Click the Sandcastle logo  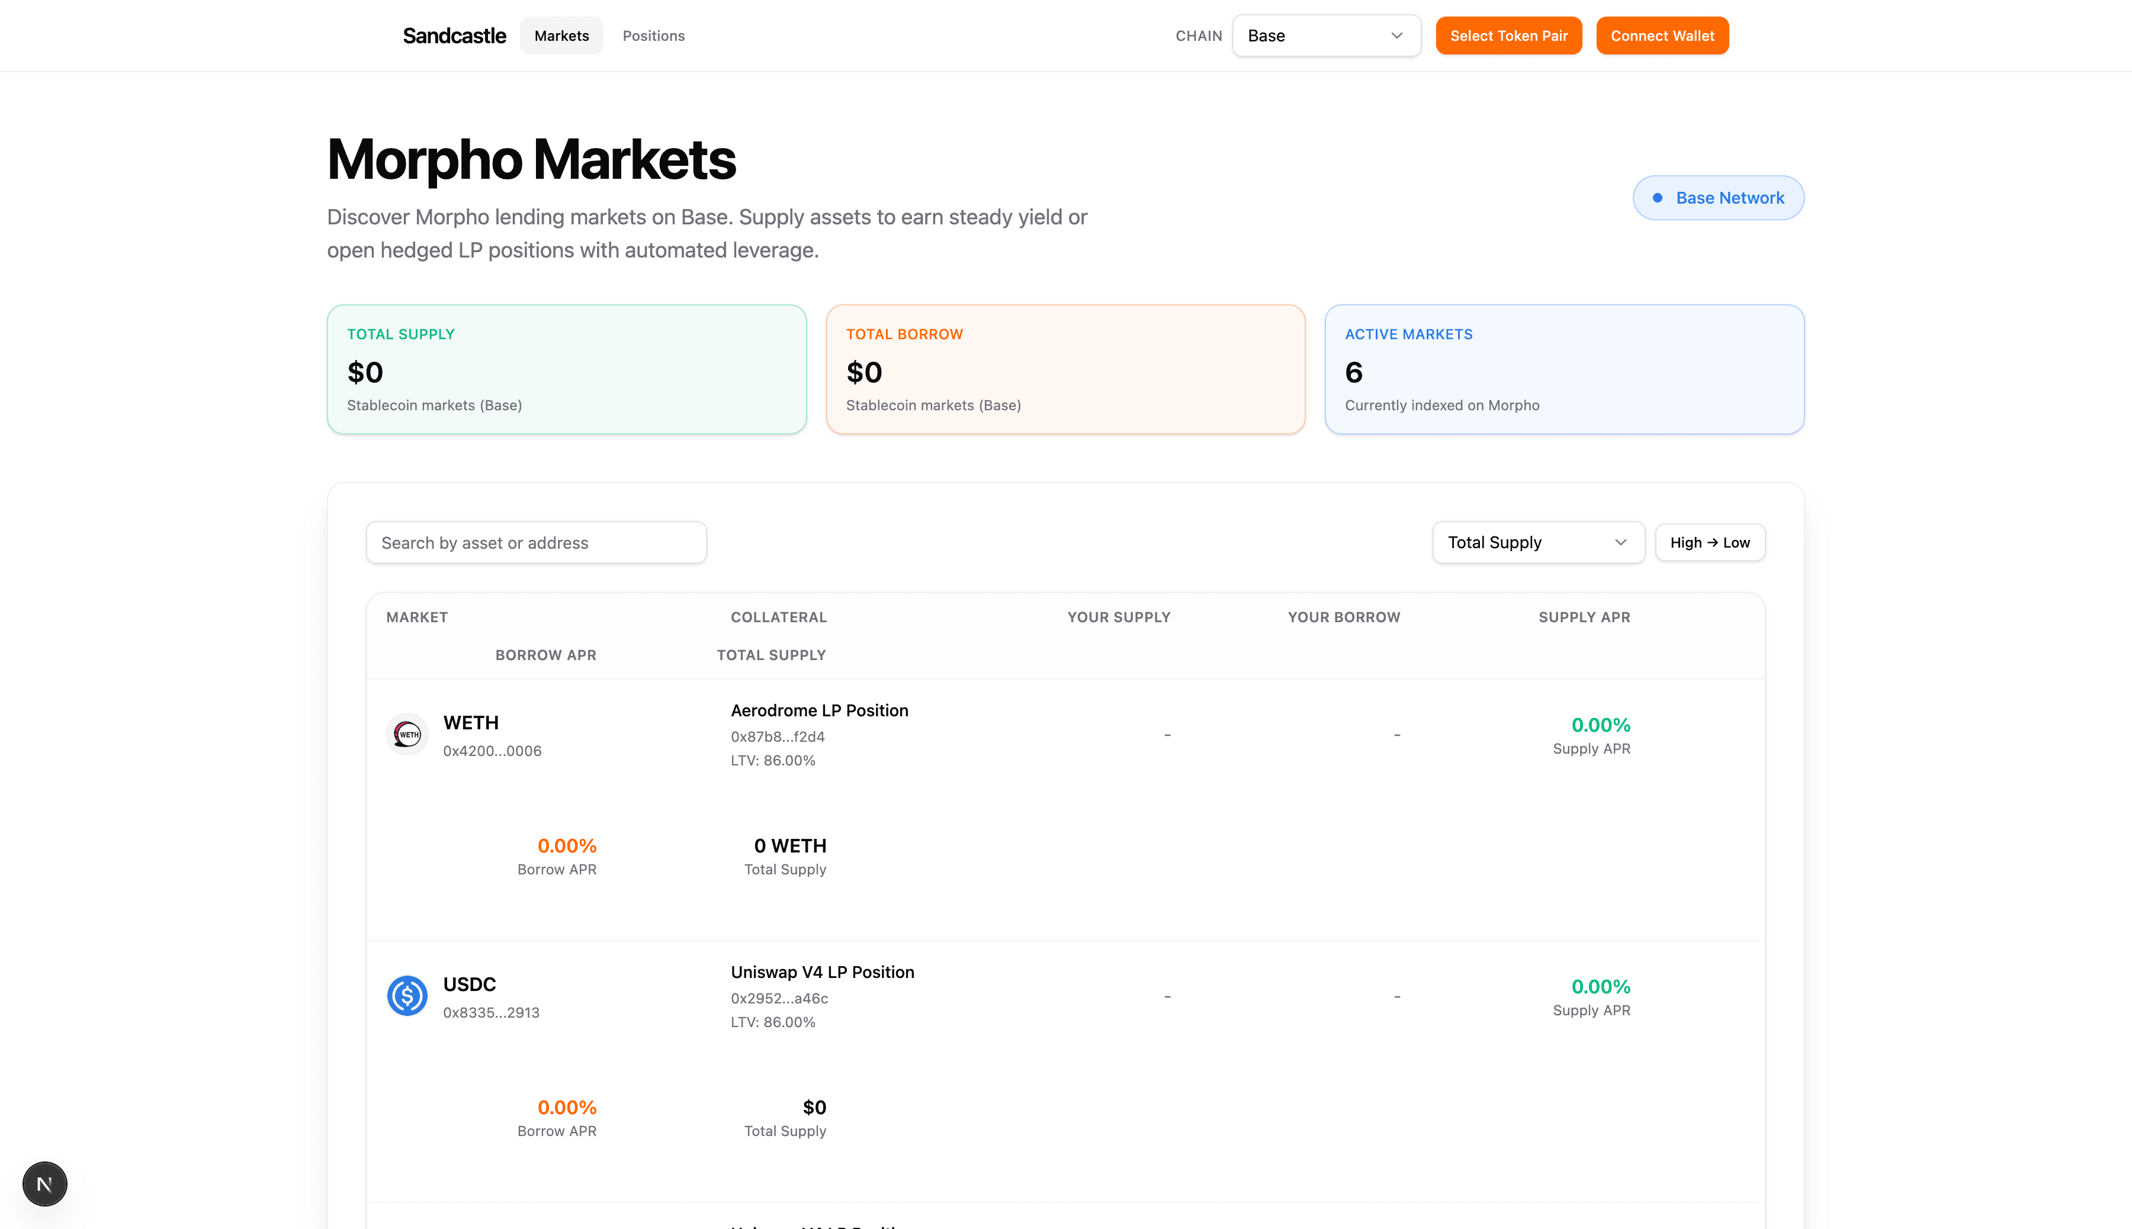[x=454, y=36]
